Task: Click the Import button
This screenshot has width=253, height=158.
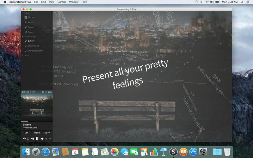Action: point(37,133)
